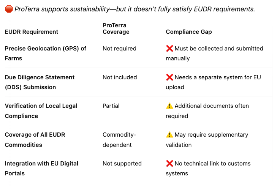Click Precise Geolocation (GPS) of Farms cell
The width and height of the screenshot is (277, 186).
click(x=45, y=53)
